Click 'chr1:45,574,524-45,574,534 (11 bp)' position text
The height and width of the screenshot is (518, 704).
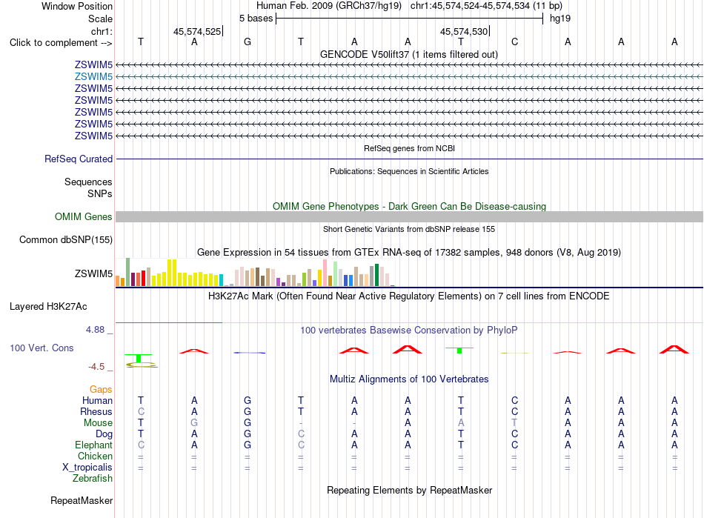(486, 6)
